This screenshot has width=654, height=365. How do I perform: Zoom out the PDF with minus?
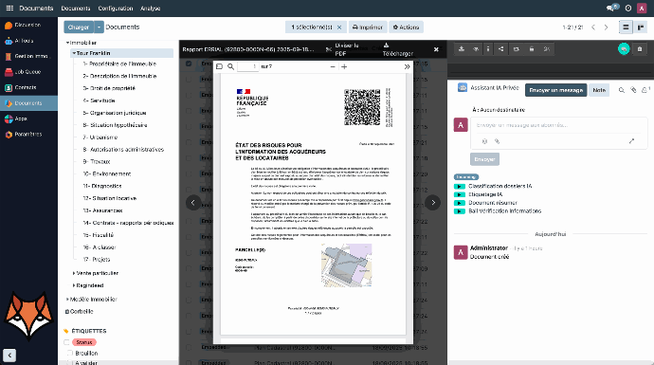pos(333,66)
